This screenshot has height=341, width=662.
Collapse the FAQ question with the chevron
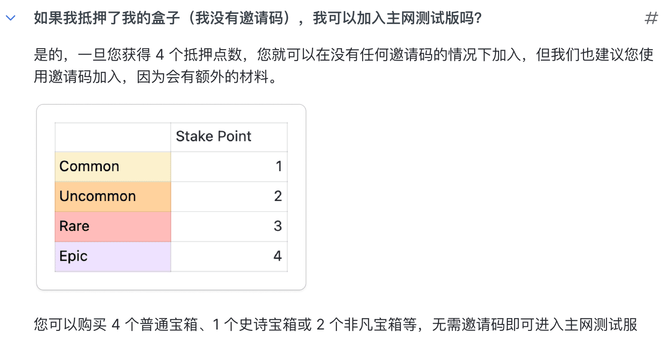click(11, 19)
